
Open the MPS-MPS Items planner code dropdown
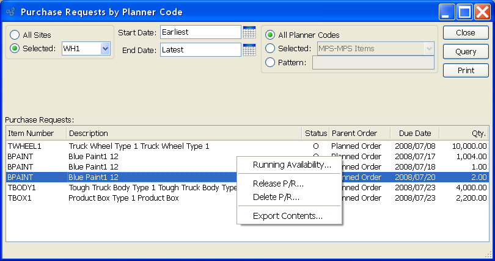[x=429, y=49]
